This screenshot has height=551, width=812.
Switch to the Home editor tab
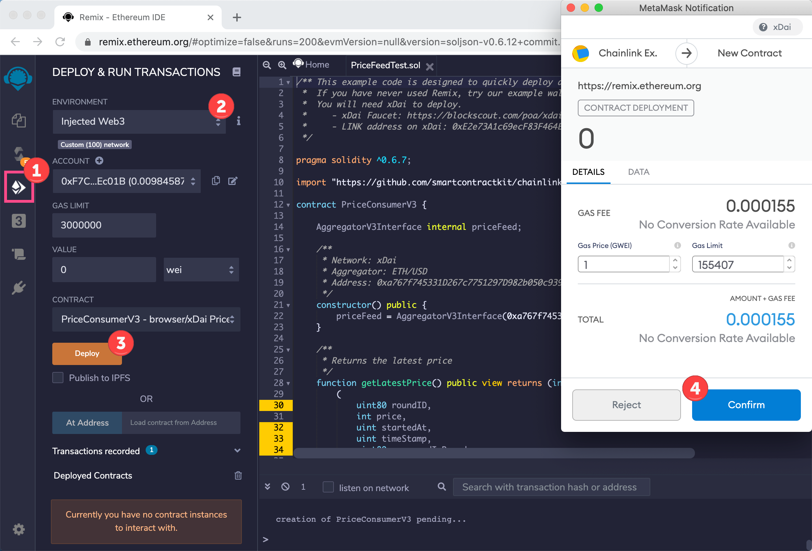click(316, 65)
